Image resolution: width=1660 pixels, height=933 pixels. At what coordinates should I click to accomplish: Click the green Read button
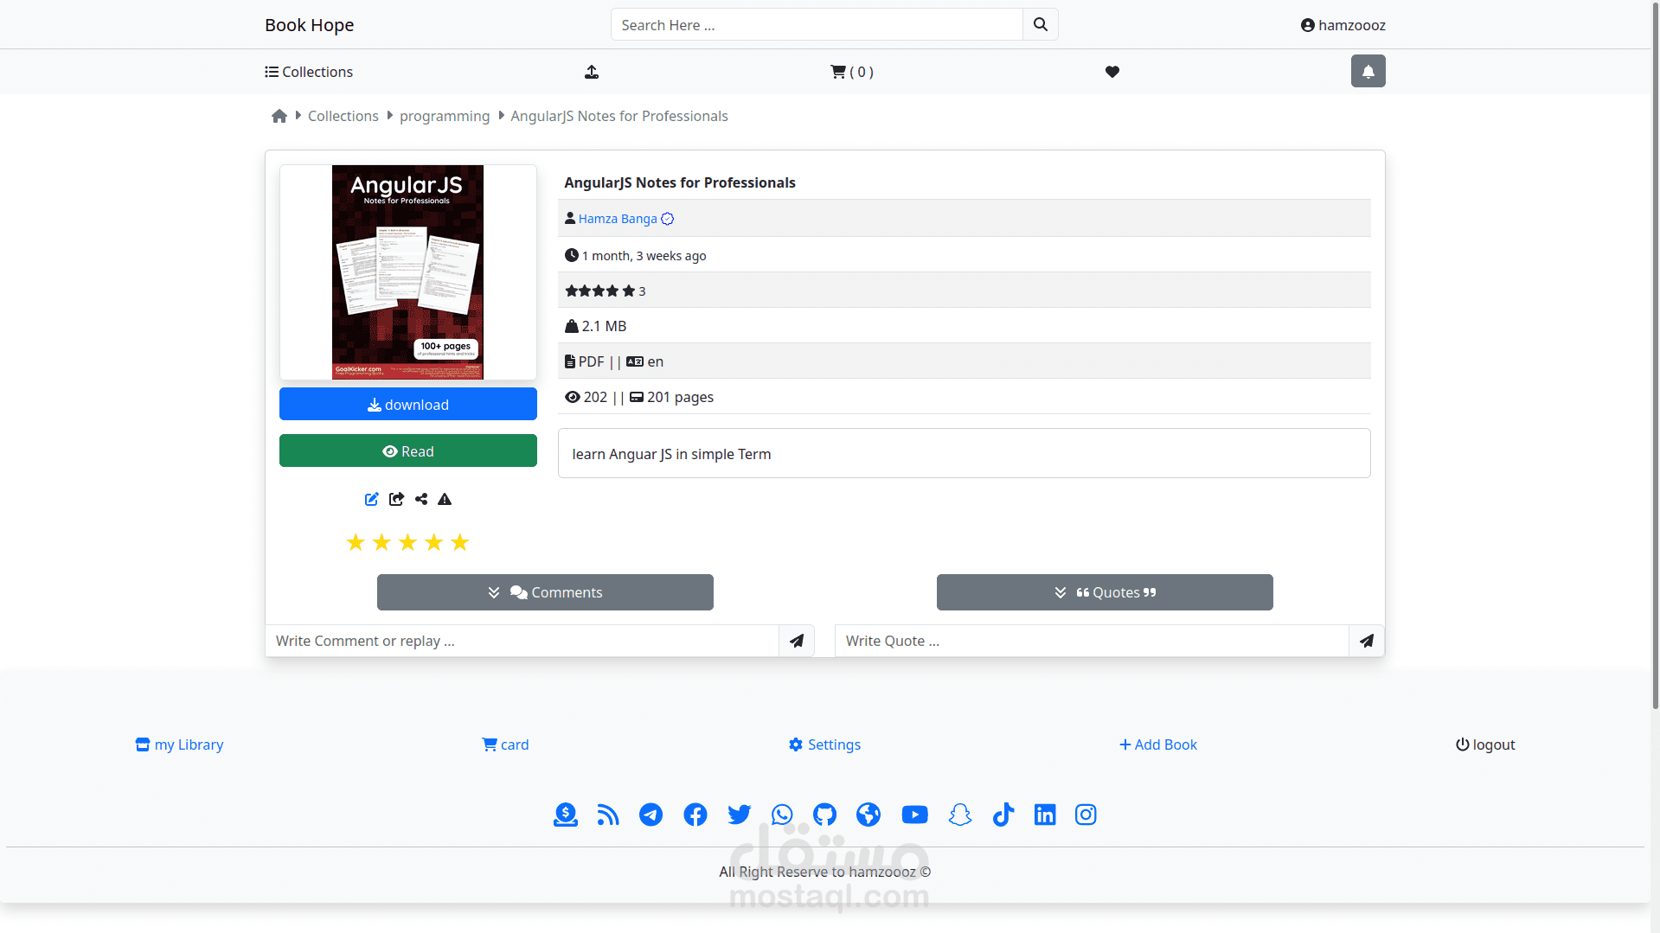pyautogui.click(x=408, y=451)
